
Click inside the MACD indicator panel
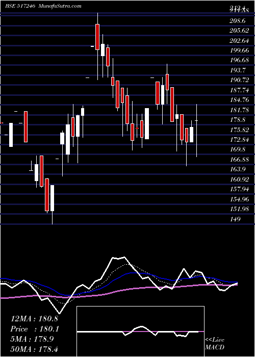point(140,331)
